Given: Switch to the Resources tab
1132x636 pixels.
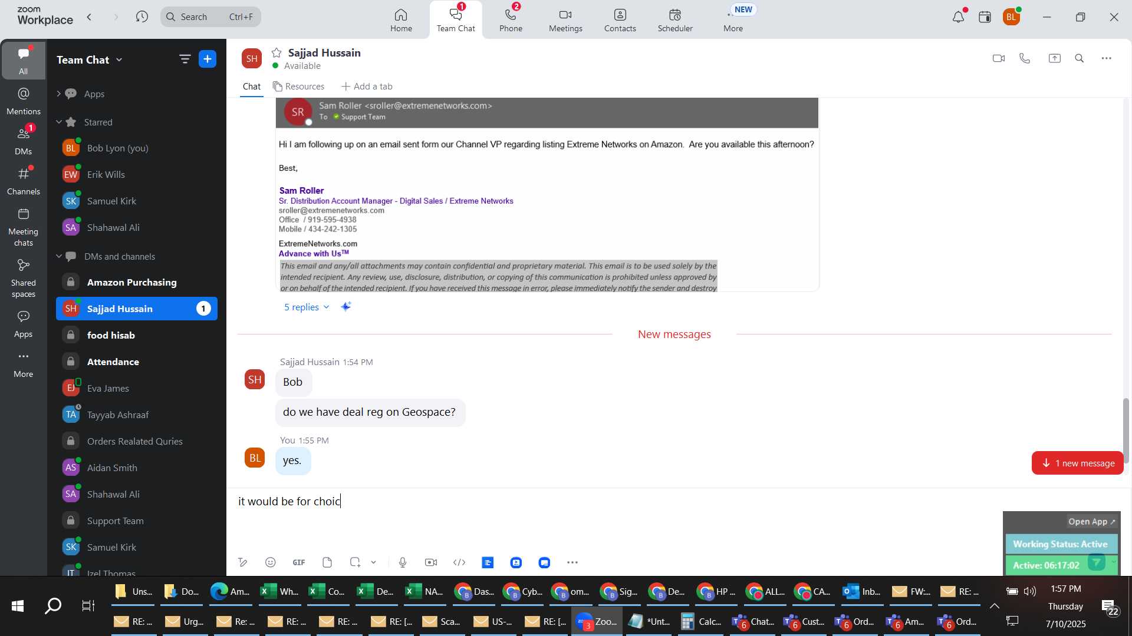Looking at the screenshot, I should point(298,87).
